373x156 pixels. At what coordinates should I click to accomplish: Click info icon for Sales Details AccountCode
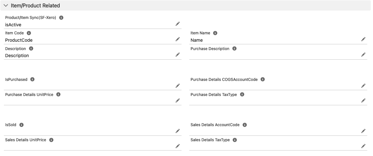coord(245,125)
